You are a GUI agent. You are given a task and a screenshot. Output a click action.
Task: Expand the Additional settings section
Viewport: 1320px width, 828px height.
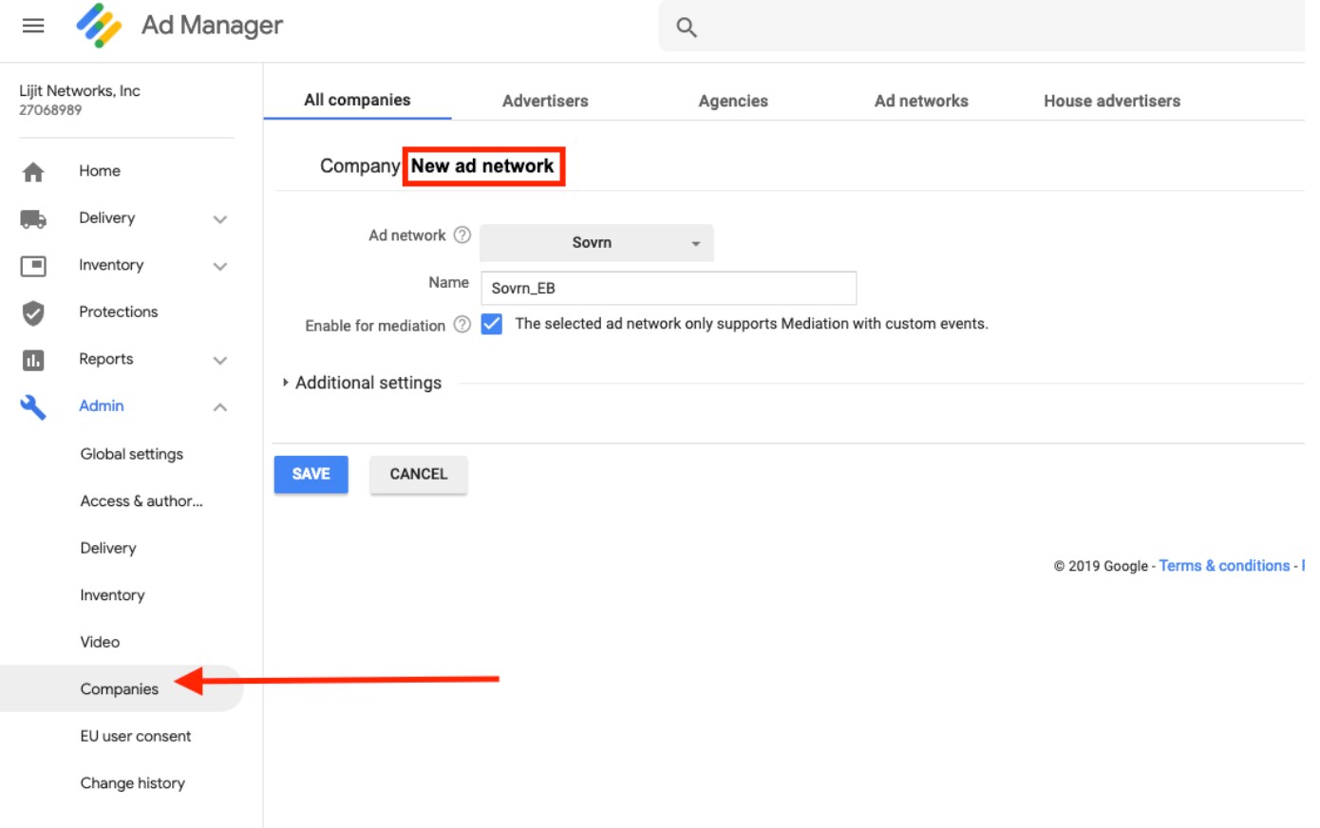pos(368,383)
